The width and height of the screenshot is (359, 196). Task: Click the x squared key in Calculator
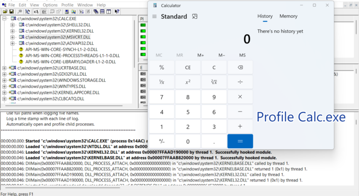pos(188,82)
